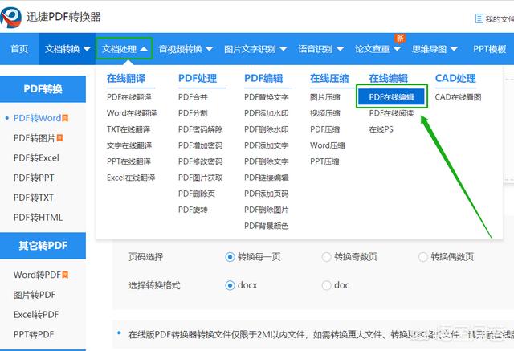514x351 pixels.
Task: Click PDF转图片 sidebar link
Action: 35,138
